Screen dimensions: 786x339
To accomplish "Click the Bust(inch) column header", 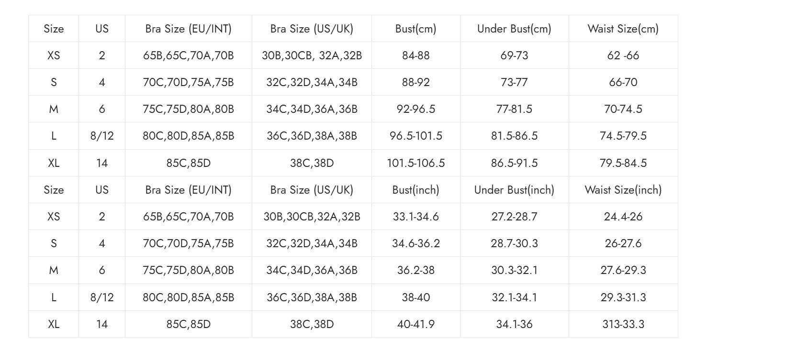I will 415,190.
